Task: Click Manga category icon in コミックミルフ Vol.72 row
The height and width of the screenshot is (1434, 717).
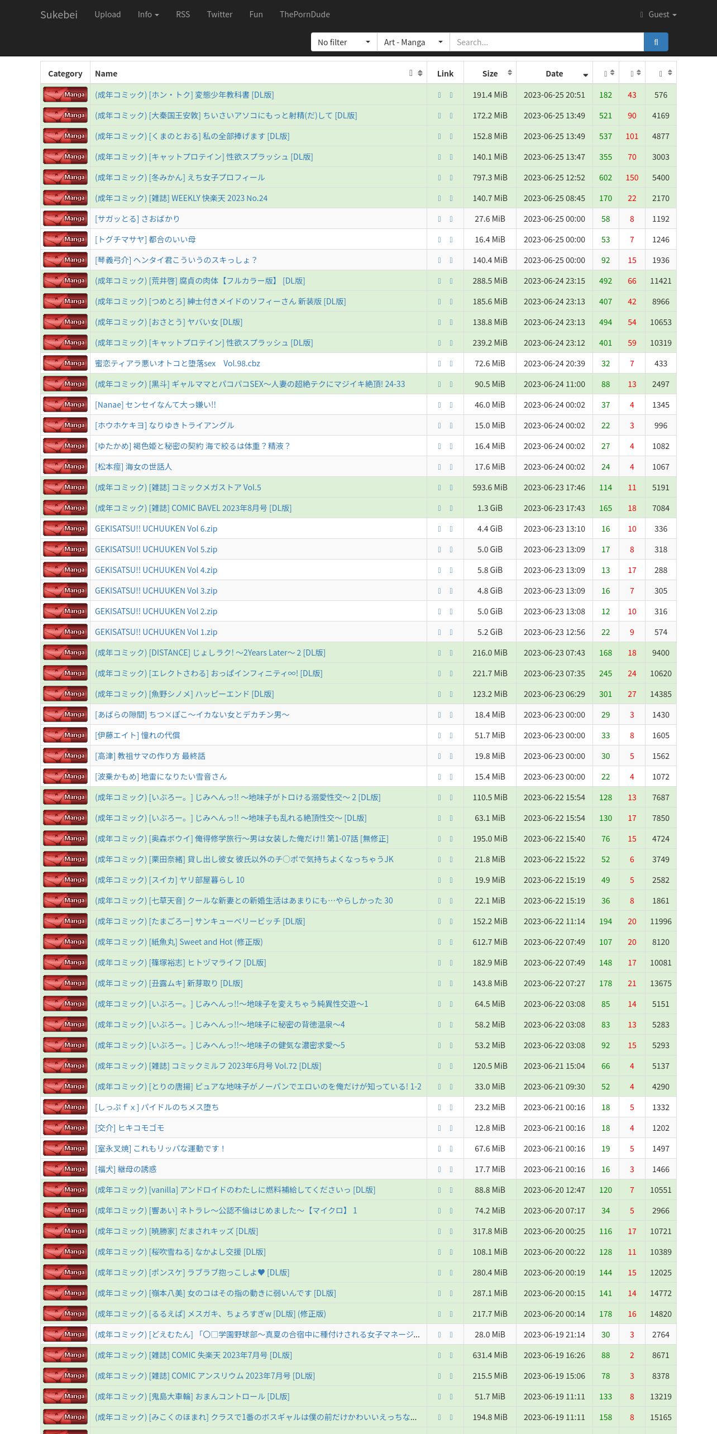Action: [65, 1065]
